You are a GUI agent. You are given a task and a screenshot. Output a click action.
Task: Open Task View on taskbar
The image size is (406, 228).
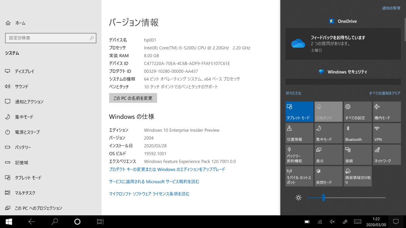pos(100,222)
